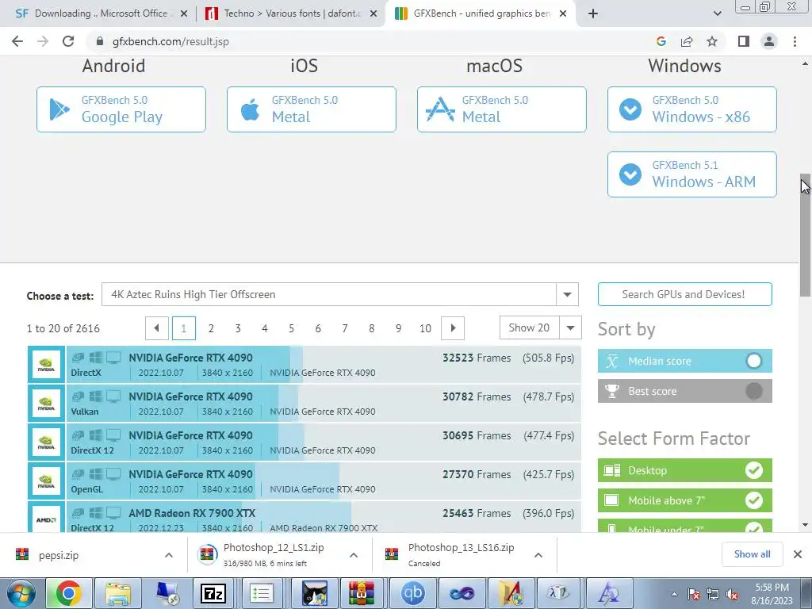Click the 25463 Frames score text

coord(477,513)
